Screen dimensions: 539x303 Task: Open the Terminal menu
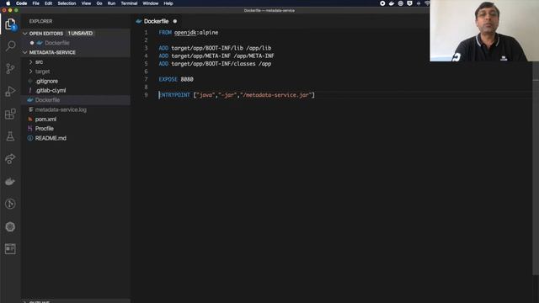point(129,3)
